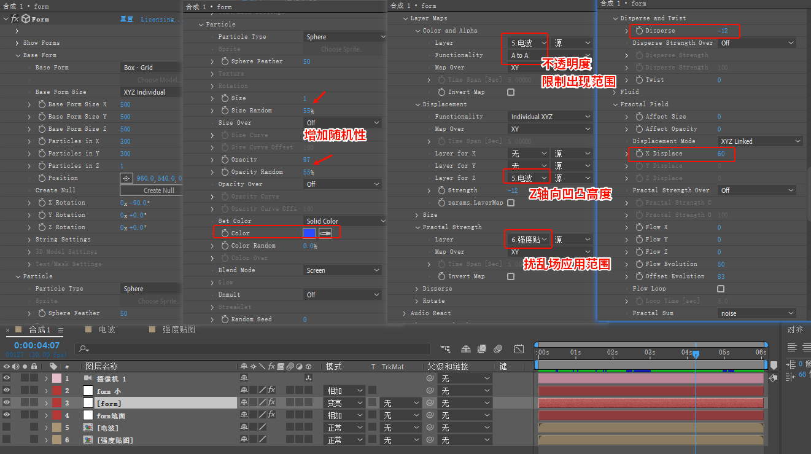
Task: Click the composition mini-flowchart icon
Action: tap(445, 349)
